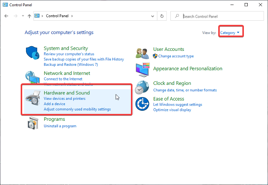Expand the Control Panel breadcrumb chevron
The height and width of the screenshot is (185, 268).
72,16
